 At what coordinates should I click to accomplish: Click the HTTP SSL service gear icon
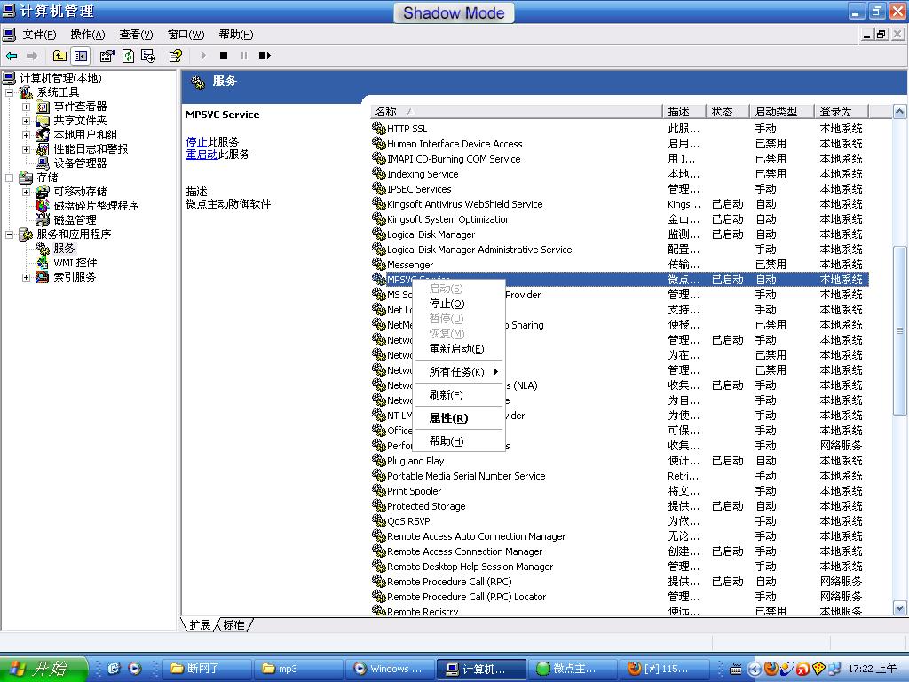[x=378, y=128]
